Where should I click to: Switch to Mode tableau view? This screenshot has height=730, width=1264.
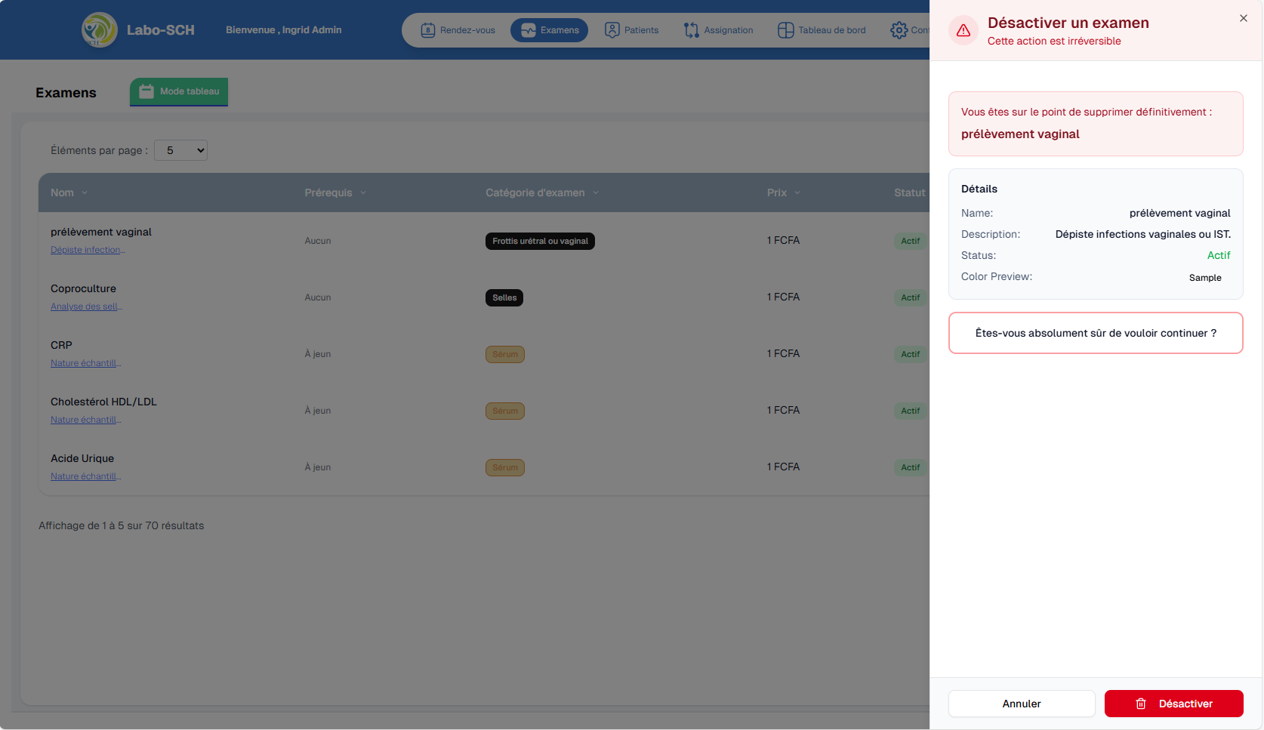[179, 91]
